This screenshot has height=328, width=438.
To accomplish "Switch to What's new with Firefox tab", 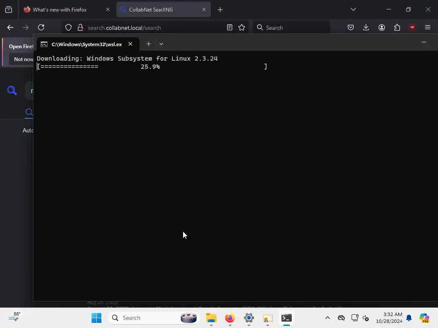I will pos(67,10).
